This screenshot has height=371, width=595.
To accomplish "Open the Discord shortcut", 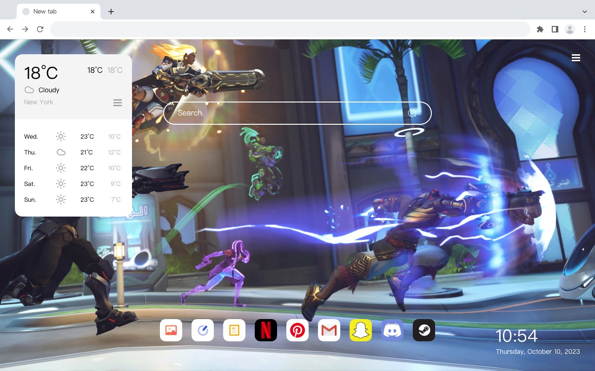I will coord(392,330).
